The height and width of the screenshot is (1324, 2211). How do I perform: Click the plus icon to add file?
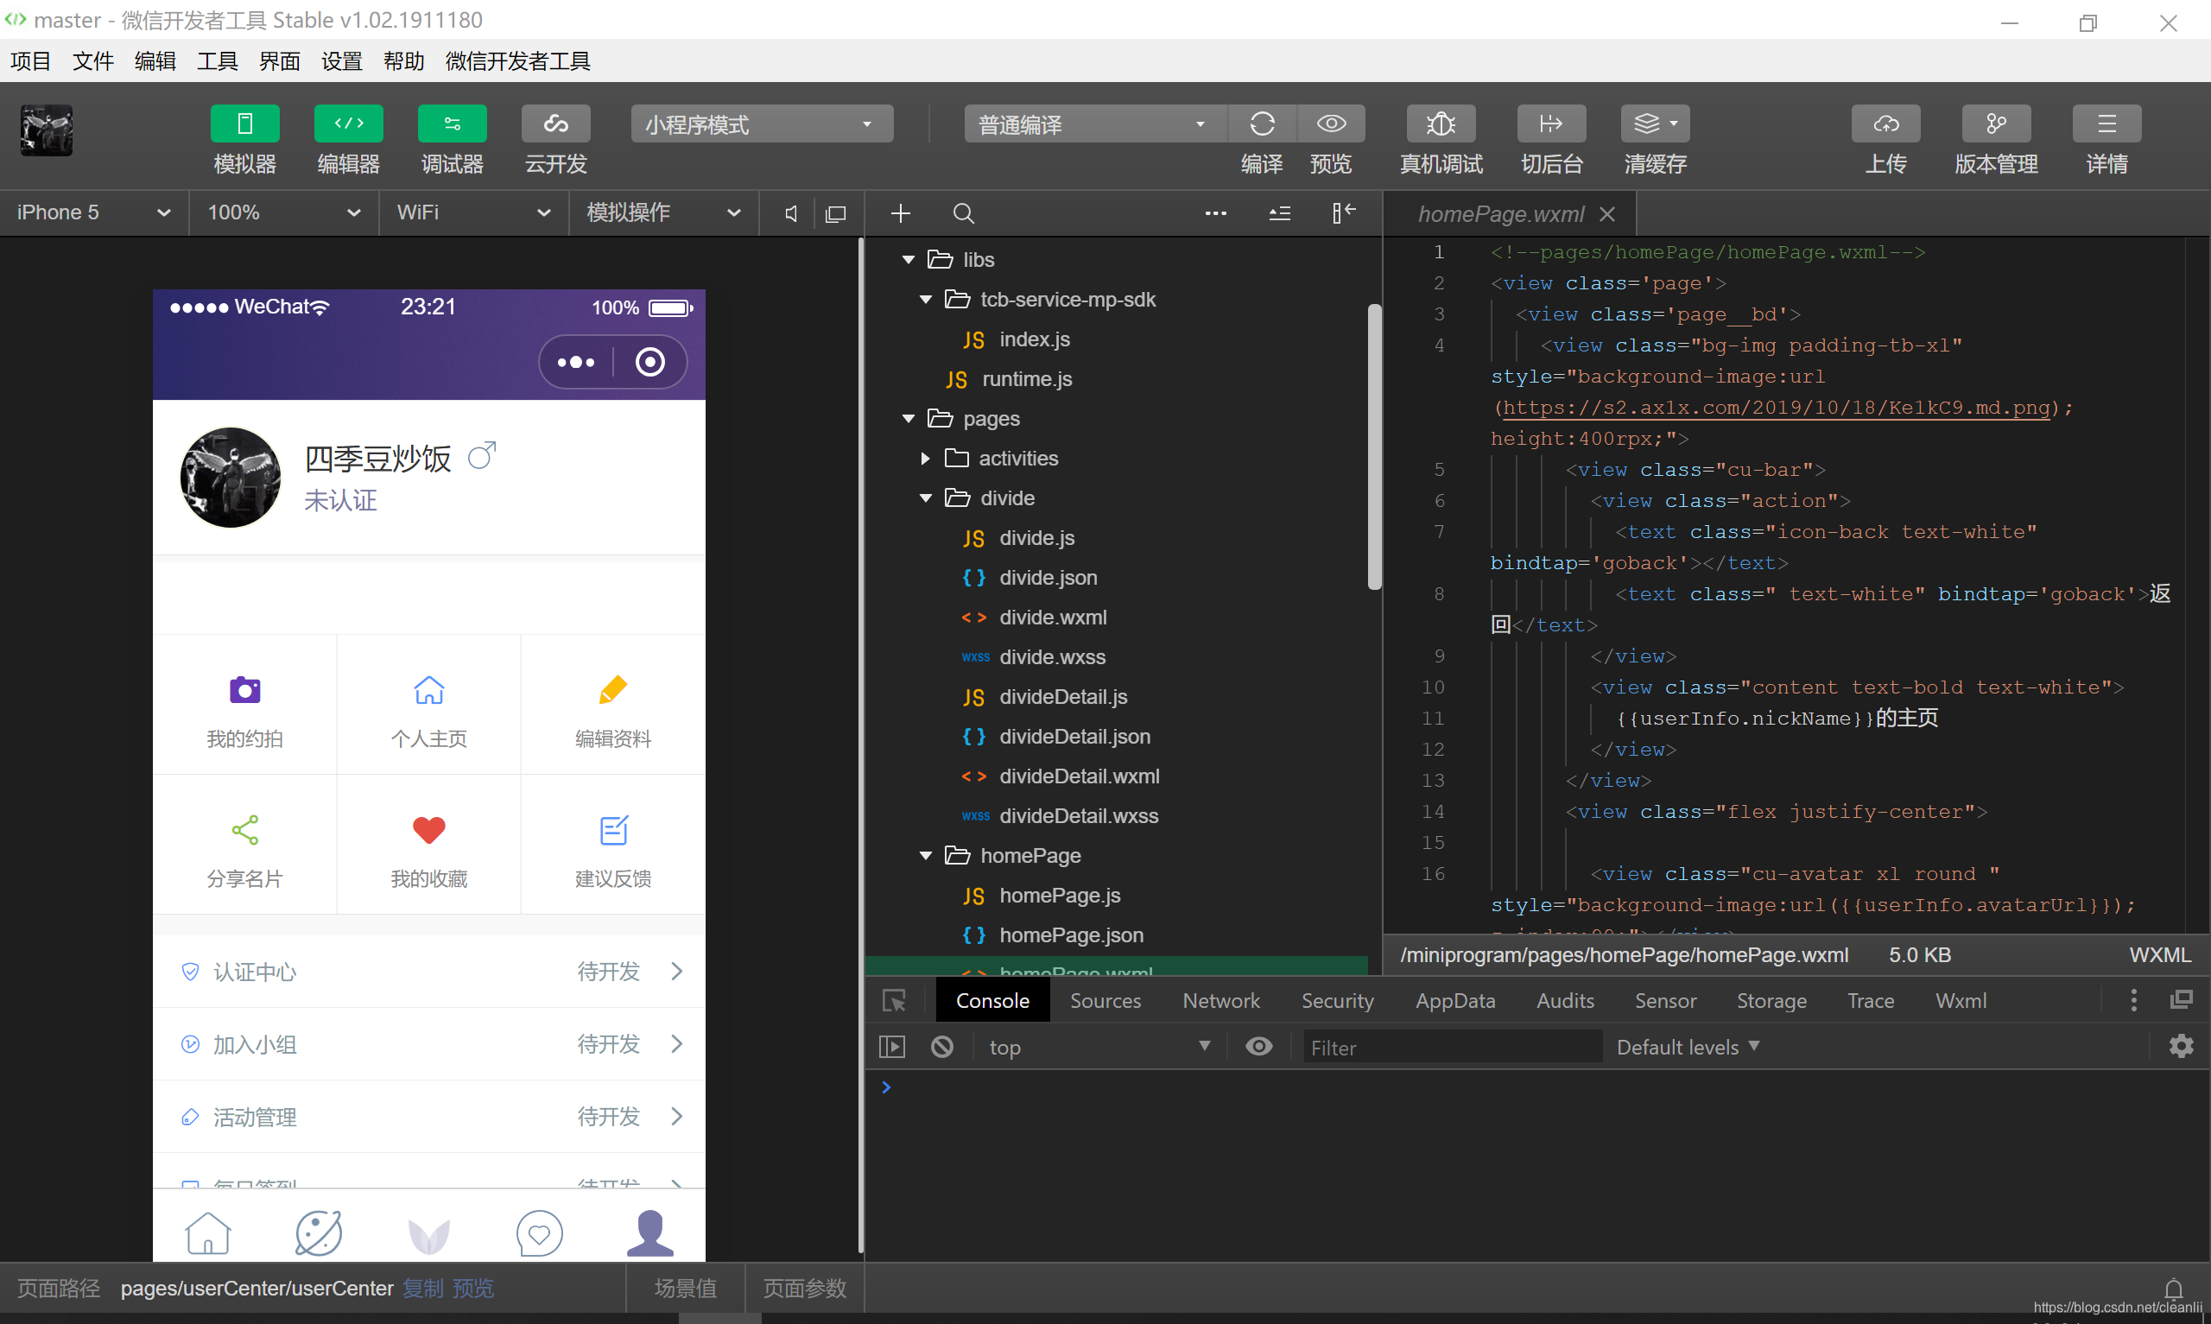[x=901, y=213]
